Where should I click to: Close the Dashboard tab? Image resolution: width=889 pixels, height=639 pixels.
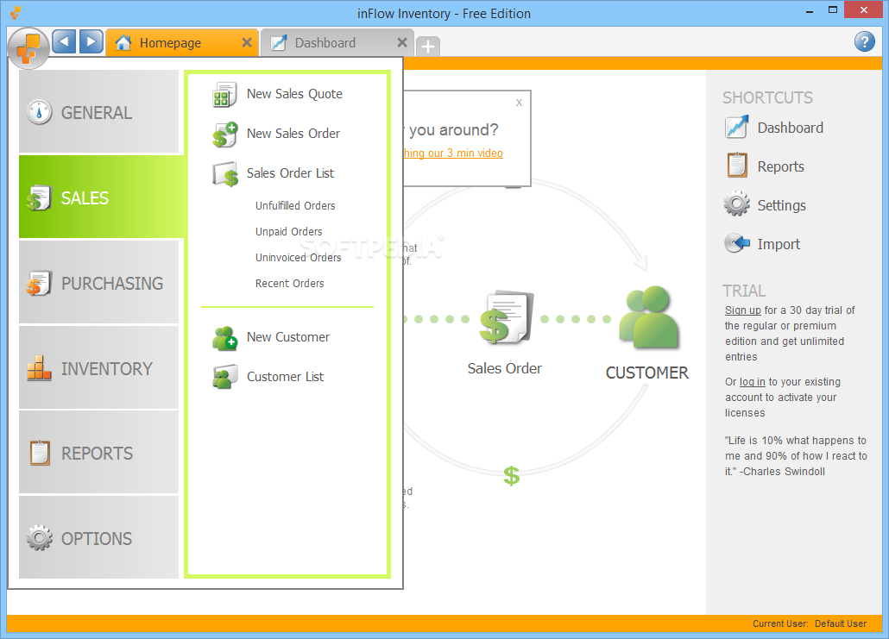click(402, 42)
